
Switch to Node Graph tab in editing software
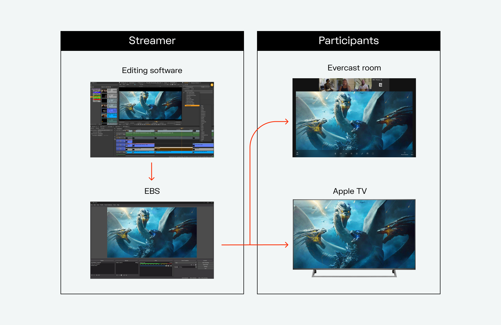103,127
